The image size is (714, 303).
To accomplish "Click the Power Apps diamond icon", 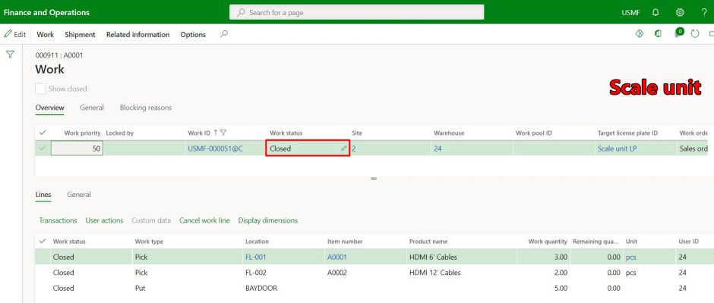I will pyautogui.click(x=640, y=33).
